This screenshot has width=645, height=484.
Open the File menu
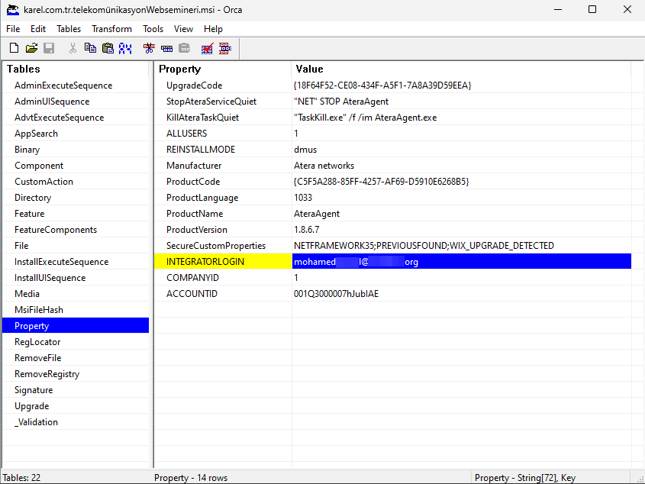pyautogui.click(x=13, y=29)
